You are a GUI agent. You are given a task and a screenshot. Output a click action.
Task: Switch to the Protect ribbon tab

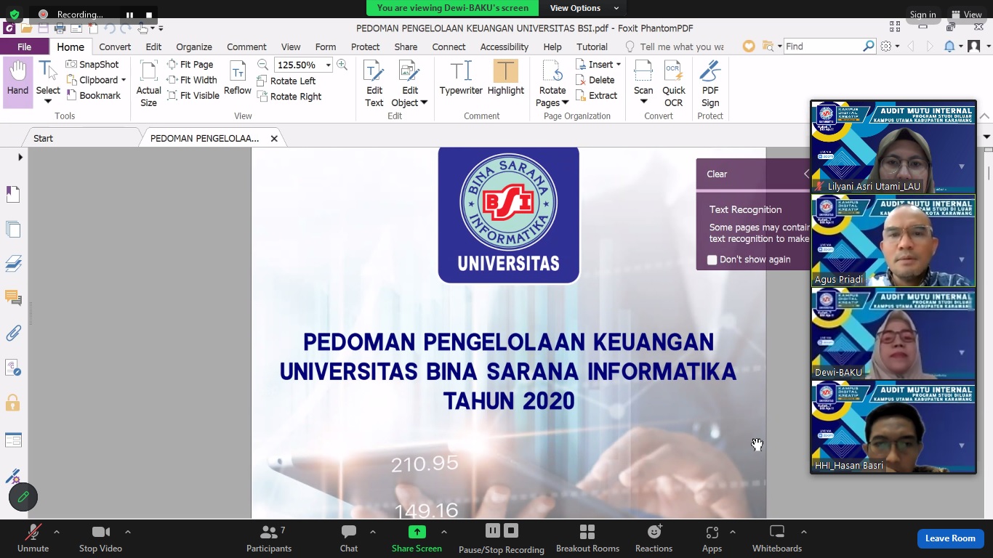[366, 46]
